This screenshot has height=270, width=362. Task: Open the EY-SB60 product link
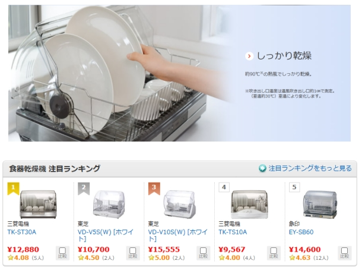point(301,232)
